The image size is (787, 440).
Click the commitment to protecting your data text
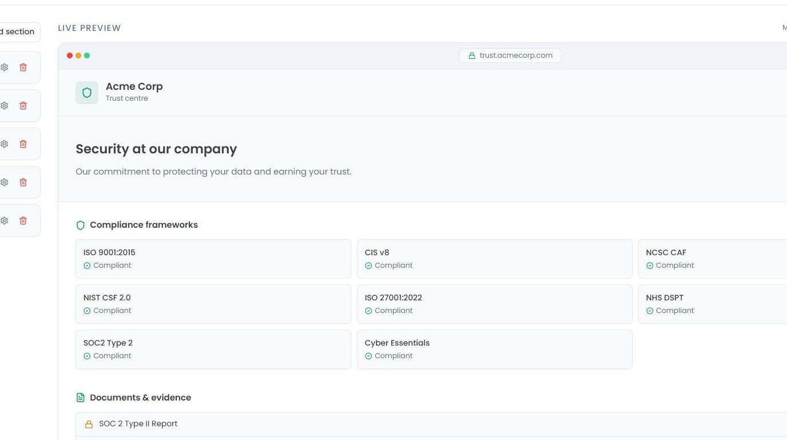[x=213, y=172]
